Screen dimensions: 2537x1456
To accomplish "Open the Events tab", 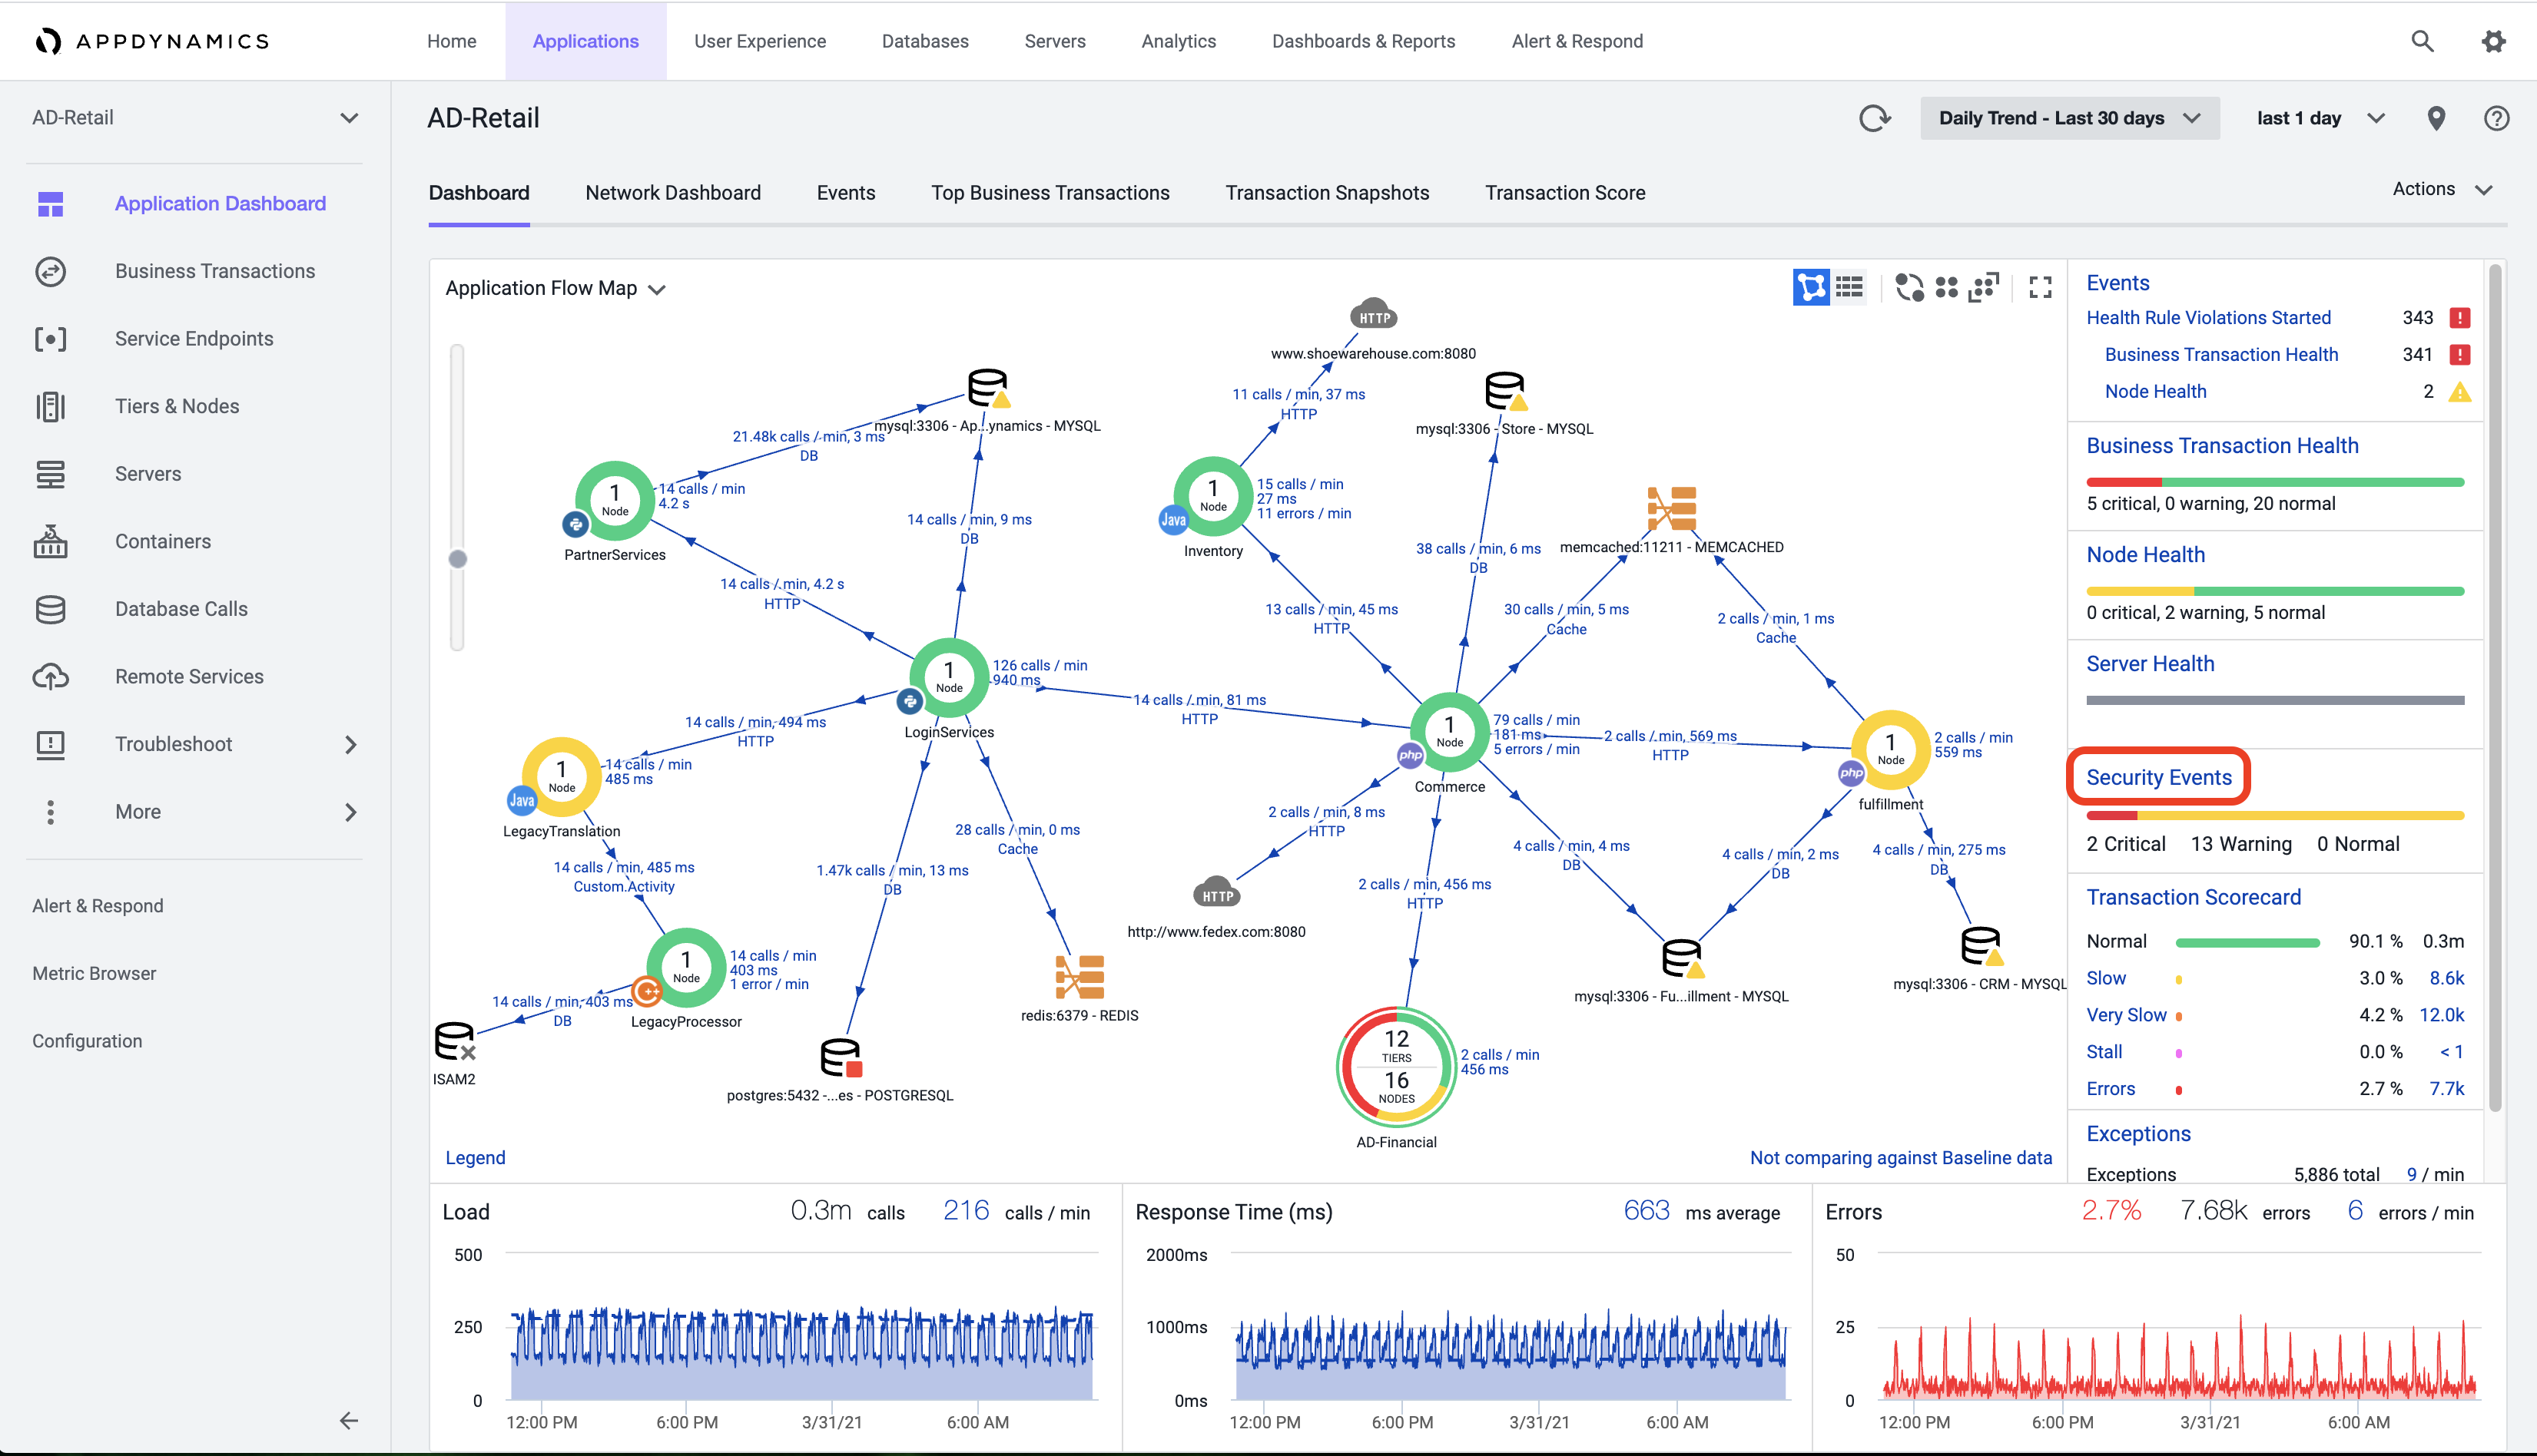I will pos(845,193).
